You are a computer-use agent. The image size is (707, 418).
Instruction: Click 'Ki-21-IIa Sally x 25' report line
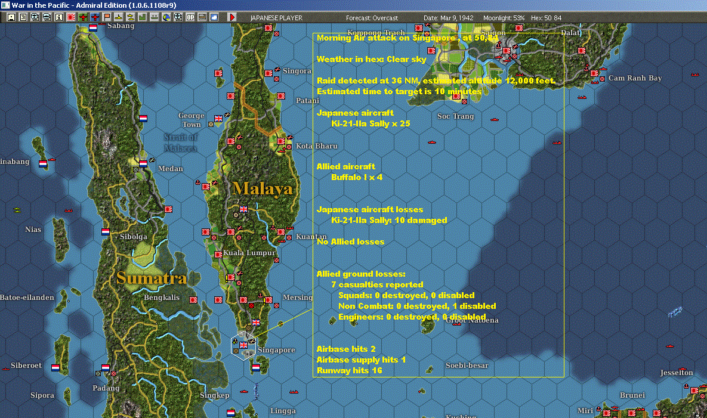(371, 123)
